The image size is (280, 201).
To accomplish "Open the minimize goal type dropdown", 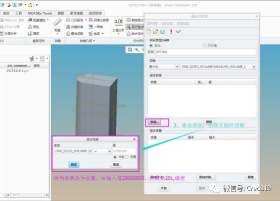I will coord(163,67).
